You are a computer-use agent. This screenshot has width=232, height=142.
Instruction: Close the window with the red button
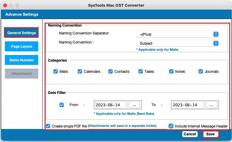[x=5, y=5]
